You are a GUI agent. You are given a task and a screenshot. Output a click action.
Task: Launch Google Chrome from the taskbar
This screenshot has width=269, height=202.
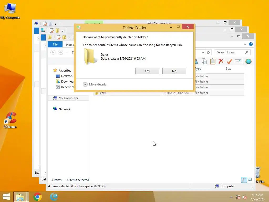click(38, 197)
